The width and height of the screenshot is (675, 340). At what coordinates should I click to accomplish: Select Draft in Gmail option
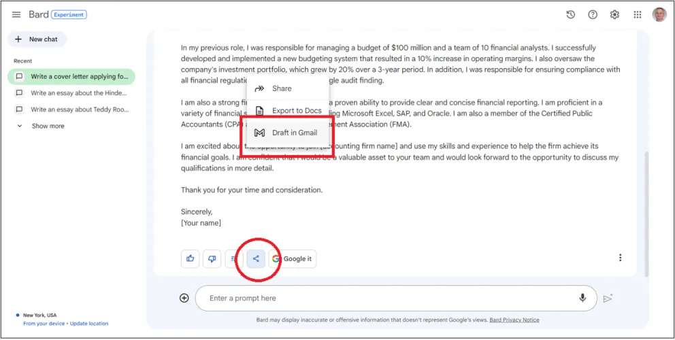click(x=294, y=133)
